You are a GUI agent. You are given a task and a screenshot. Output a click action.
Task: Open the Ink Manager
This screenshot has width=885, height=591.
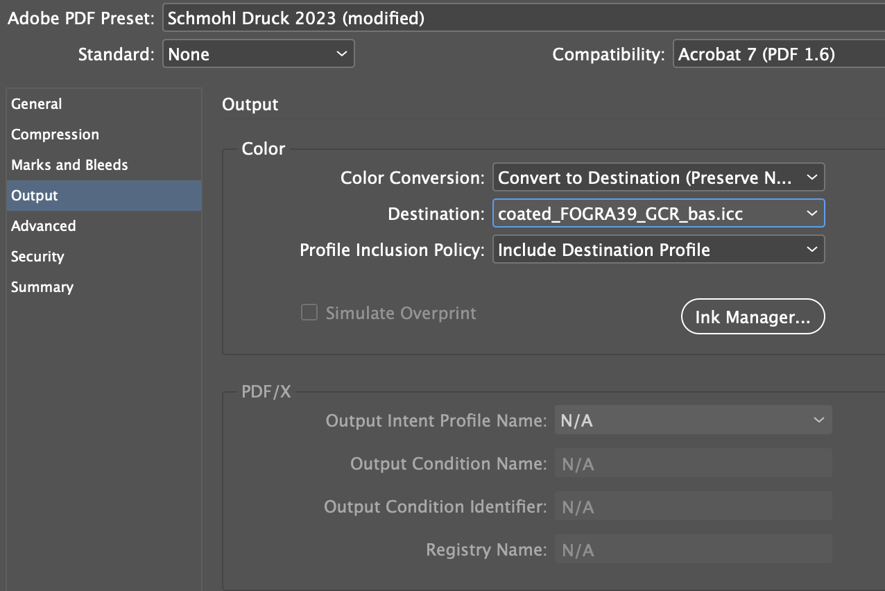coord(753,316)
